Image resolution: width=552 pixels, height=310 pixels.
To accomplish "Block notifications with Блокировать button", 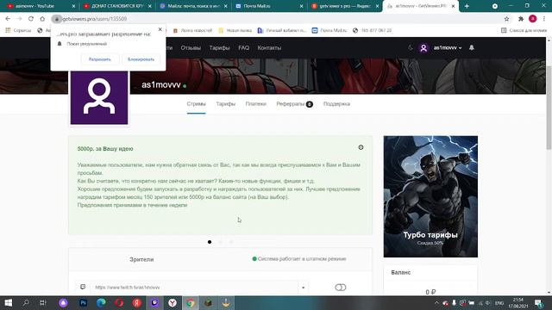I will pyautogui.click(x=141, y=59).
